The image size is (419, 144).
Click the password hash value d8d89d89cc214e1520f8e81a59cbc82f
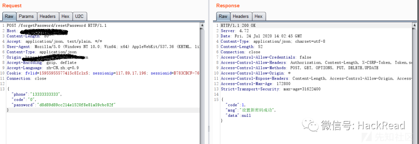[x=76, y=105]
